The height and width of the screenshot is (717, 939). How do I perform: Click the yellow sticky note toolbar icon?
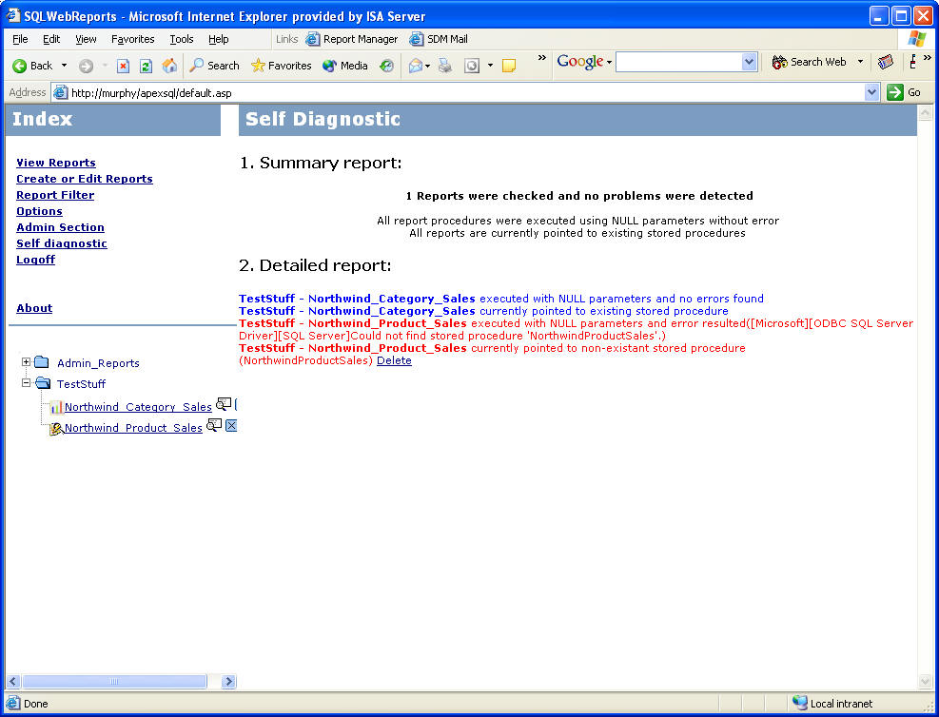509,66
